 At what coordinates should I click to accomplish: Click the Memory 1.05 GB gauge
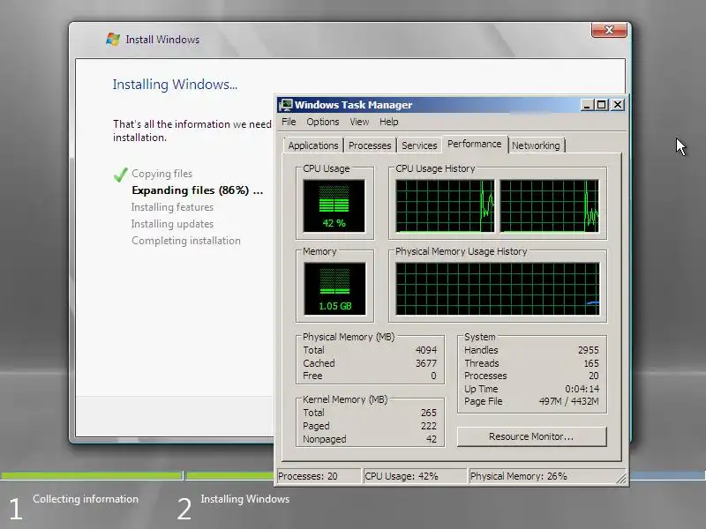pos(334,289)
